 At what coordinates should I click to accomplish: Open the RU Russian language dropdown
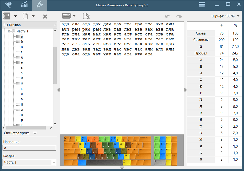[29, 25]
